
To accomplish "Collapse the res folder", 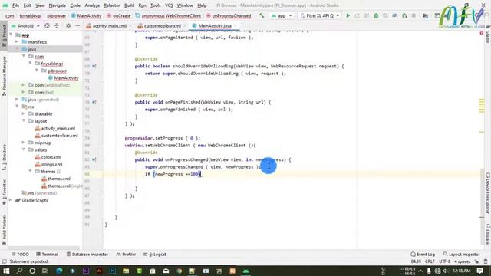I will pos(17,107).
